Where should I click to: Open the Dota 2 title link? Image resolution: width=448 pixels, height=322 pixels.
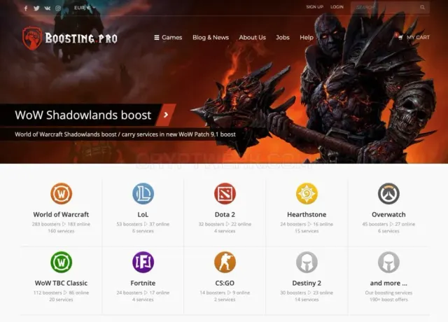(225, 215)
